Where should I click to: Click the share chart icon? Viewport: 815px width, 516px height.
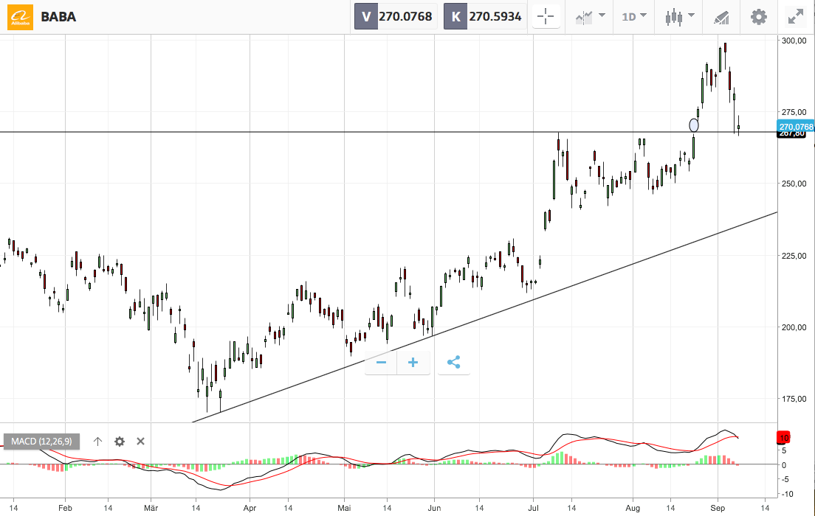coord(454,363)
